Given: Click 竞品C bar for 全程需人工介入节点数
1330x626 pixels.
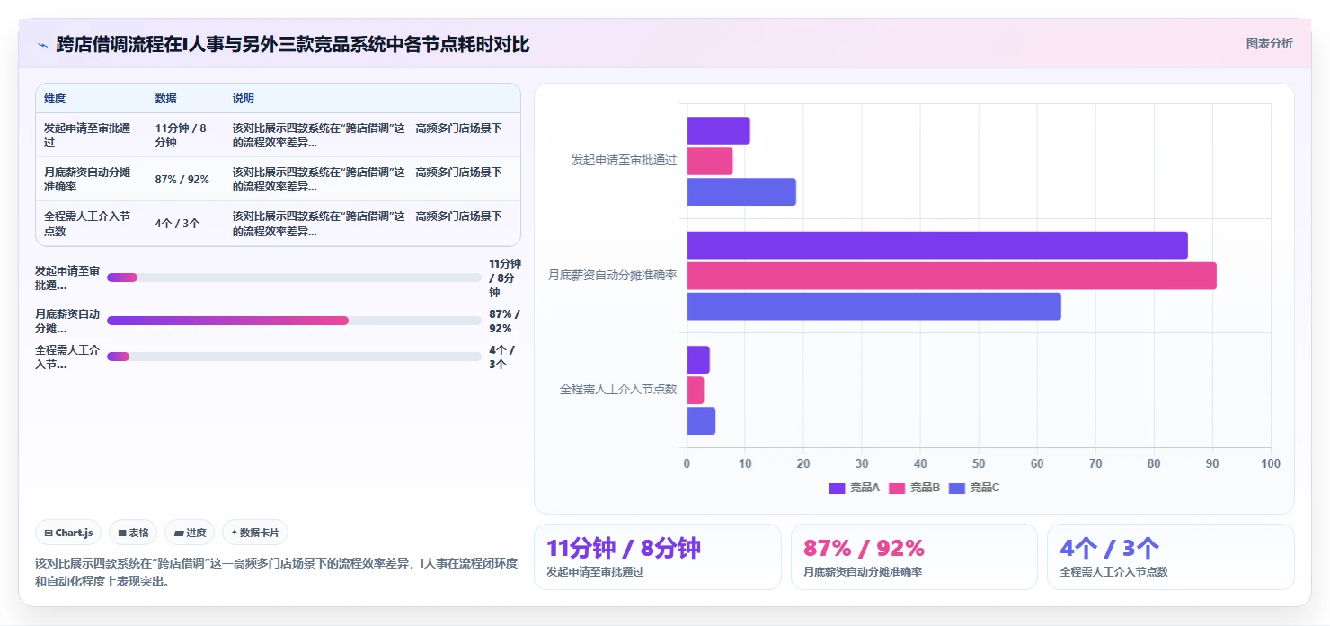Looking at the screenshot, I should click(x=701, y=420).
